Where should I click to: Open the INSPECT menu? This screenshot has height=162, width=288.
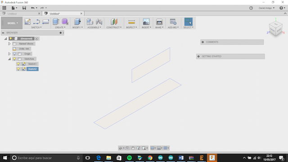click(x=131, y=27)
